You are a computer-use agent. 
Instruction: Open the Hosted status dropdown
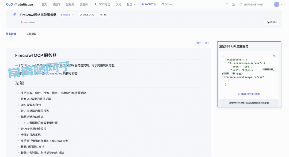point(67,15)
